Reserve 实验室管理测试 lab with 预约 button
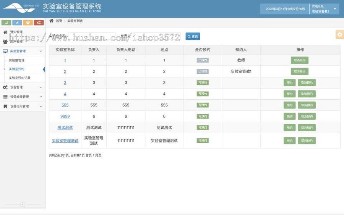 [x=289, y=141]
